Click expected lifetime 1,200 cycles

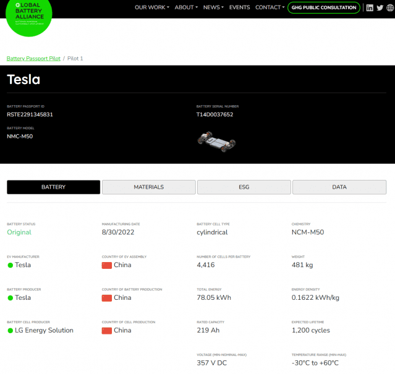pyautogui.click(x=311, y=331)
